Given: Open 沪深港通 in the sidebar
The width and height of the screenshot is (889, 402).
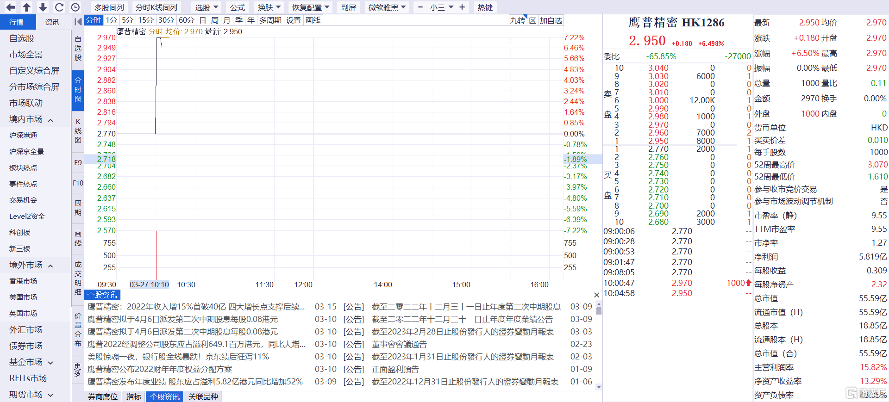Looking at the screenshot, I should (23, 136).
